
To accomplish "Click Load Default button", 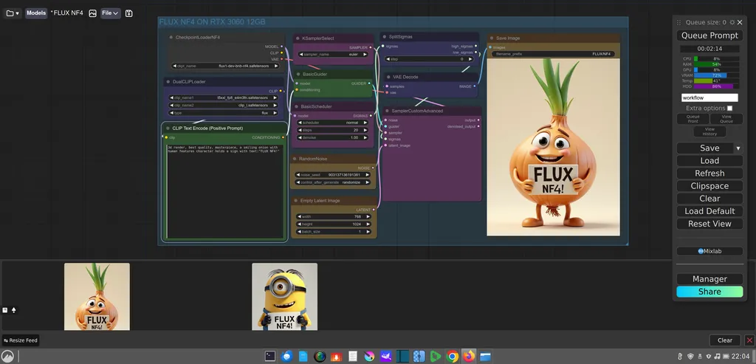I will [709, 210].
